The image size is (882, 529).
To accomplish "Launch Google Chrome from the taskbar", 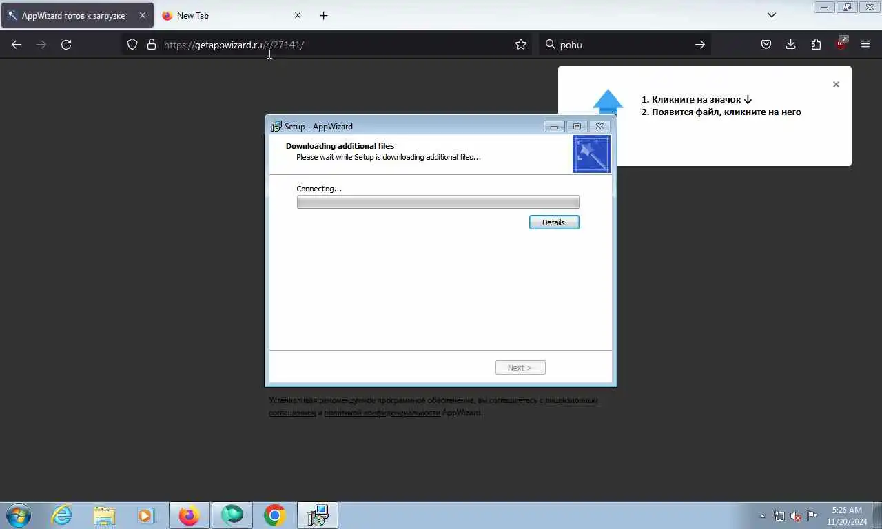I will pyautogui.click(x=274, y=515).
